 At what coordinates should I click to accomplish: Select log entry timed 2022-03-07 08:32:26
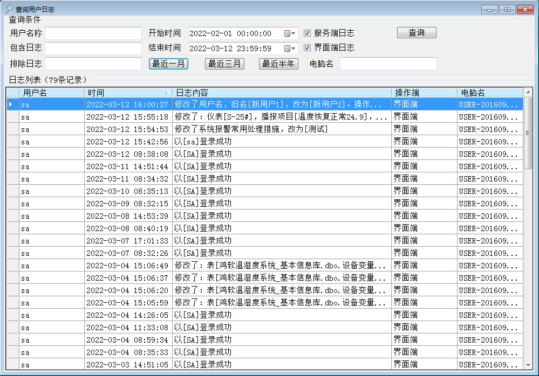pyautogui.click(x=265, y=253)
